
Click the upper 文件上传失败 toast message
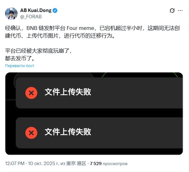99,93
